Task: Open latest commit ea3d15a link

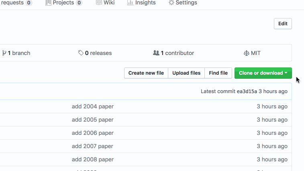Action: 247,91
